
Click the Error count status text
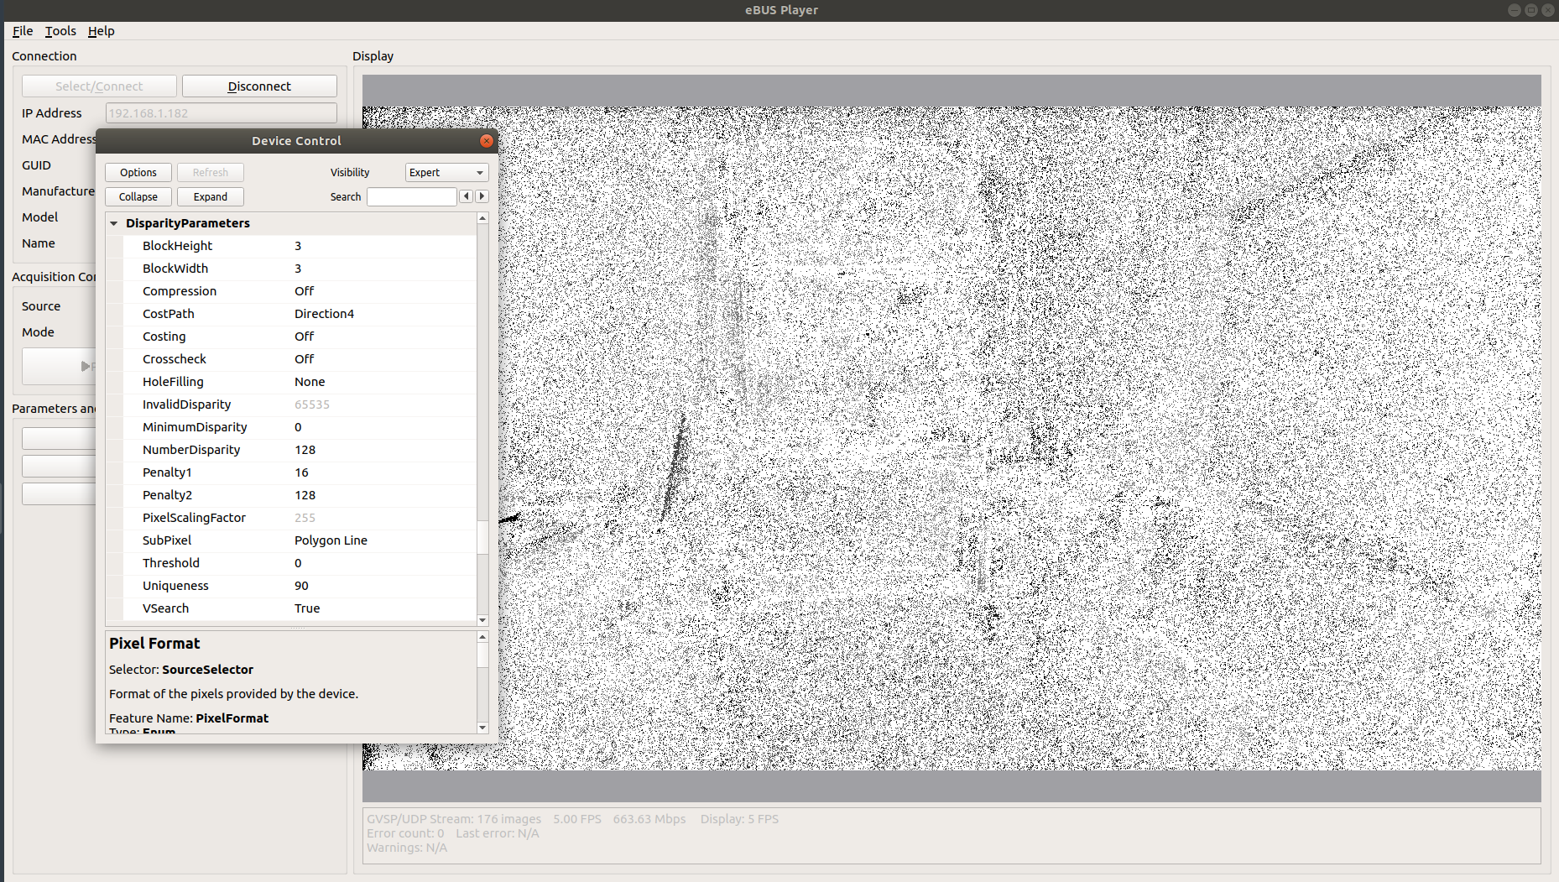pos(405,833)
